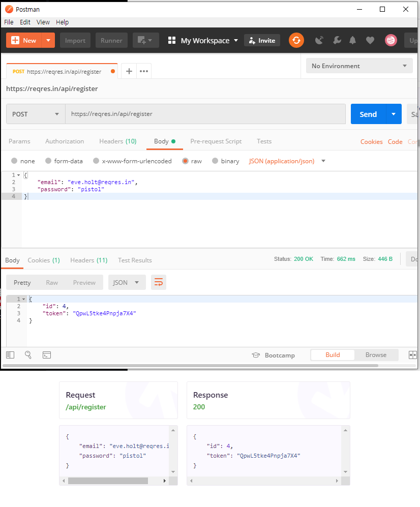This screenshot has width=420, height=507.
Task: Open the wrench settings icon
Action: 337,40
